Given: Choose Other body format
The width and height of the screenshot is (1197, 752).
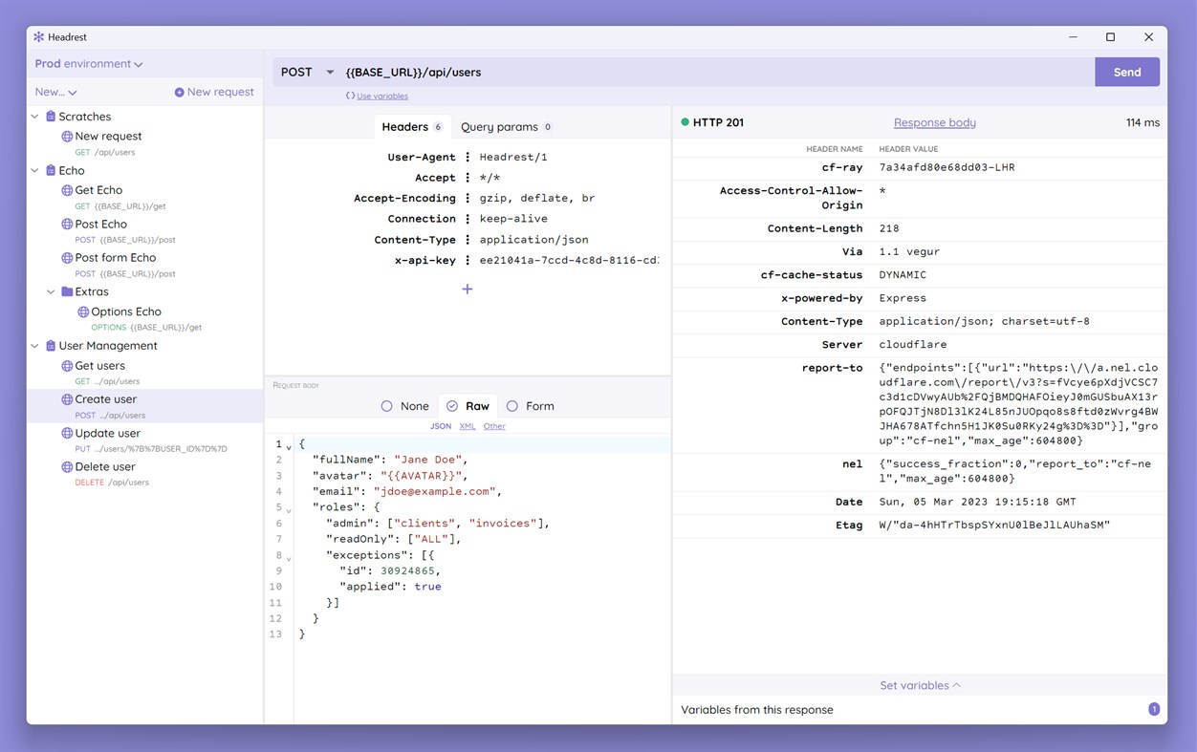Looking at the screenshot, I should tap(494, 426).
